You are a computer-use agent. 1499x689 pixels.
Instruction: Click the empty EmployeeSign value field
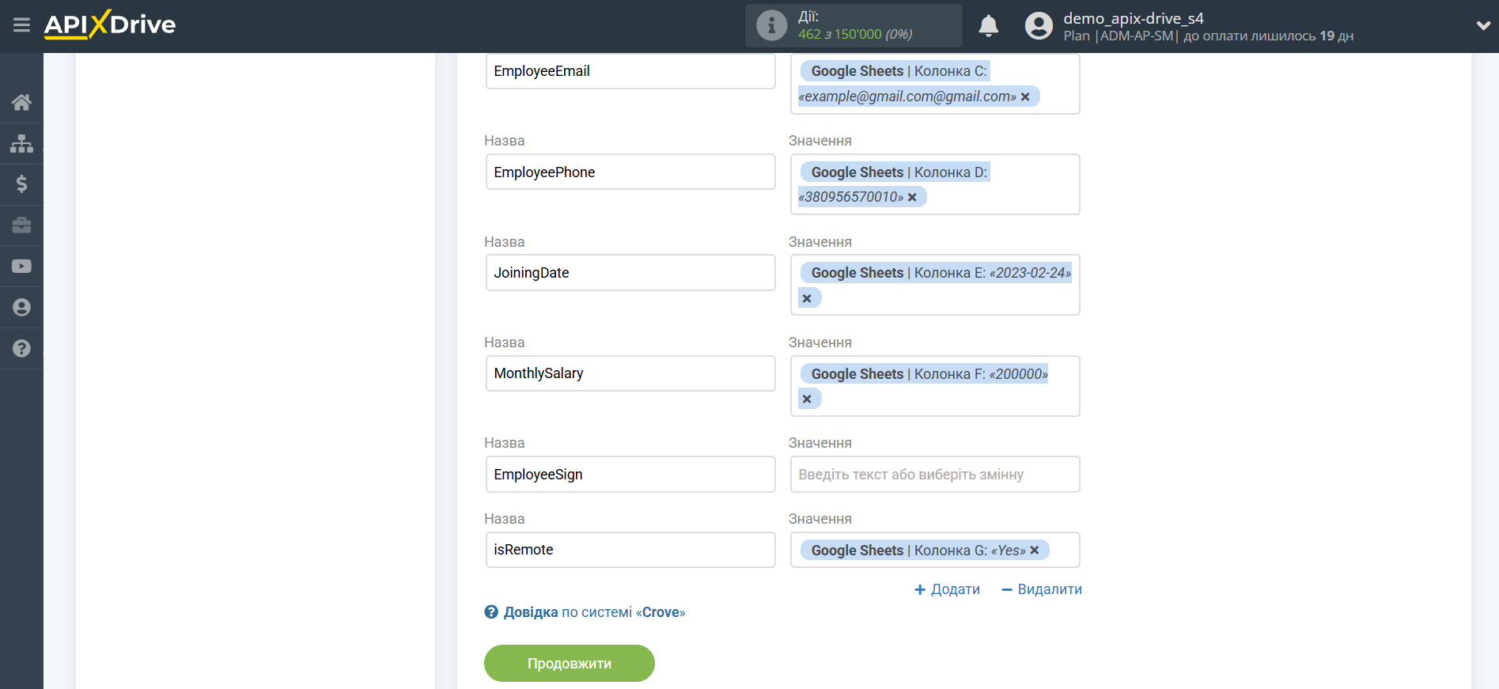(934, 475)
